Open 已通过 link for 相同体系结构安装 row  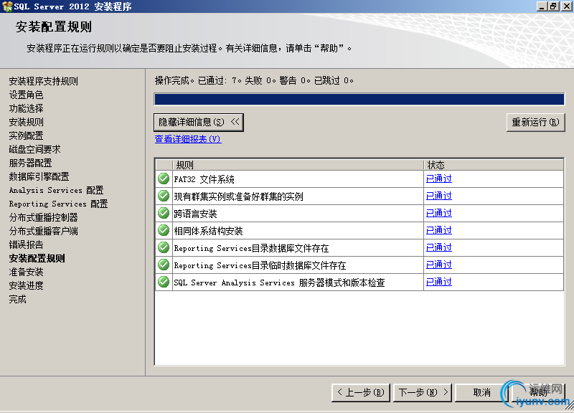click(x=439, y=230)
